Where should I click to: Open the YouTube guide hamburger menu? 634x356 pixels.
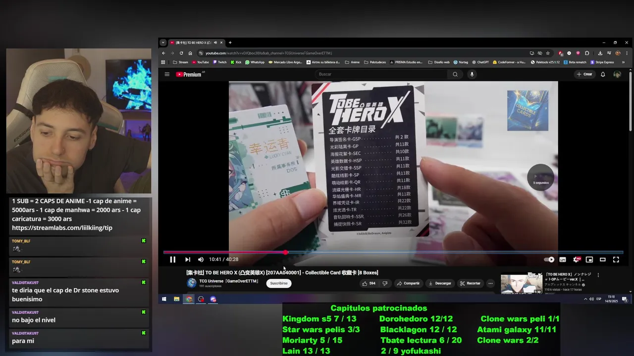[167, 74]
